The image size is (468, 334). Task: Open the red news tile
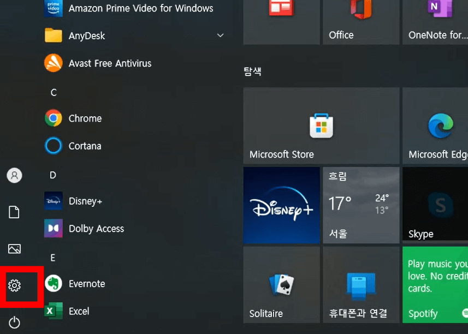coord(281,21)
